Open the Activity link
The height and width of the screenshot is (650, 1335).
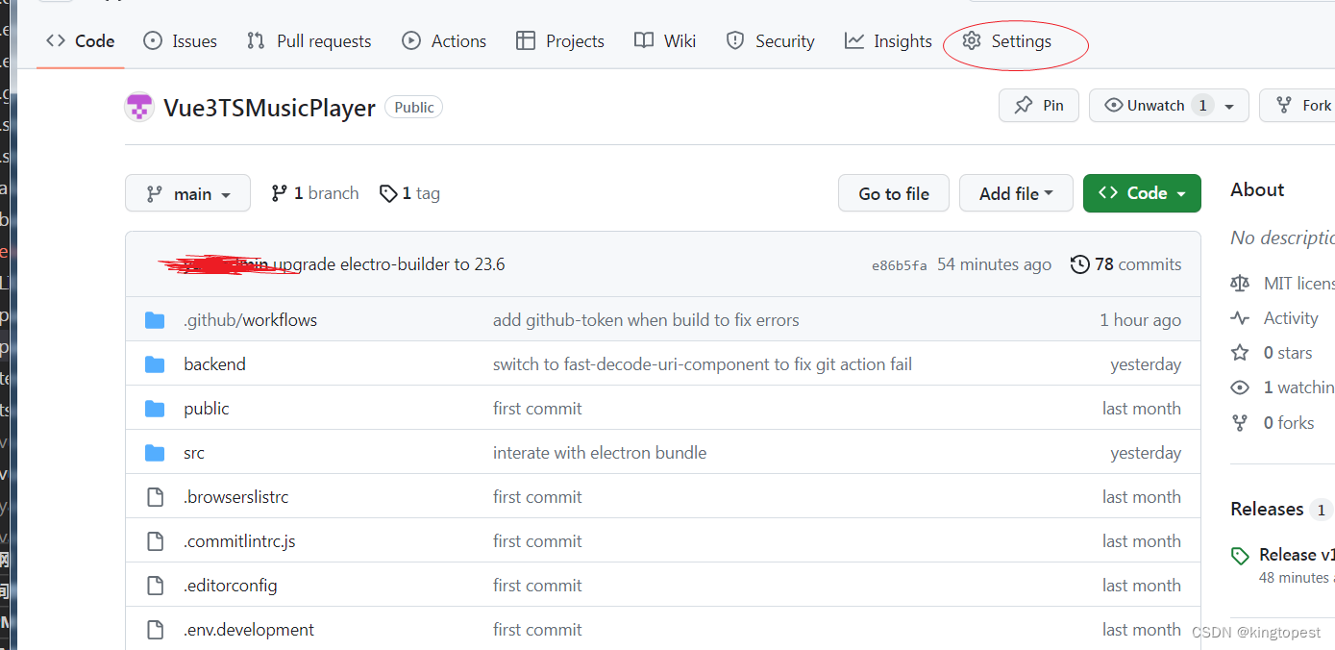(x=1291, y=318)
